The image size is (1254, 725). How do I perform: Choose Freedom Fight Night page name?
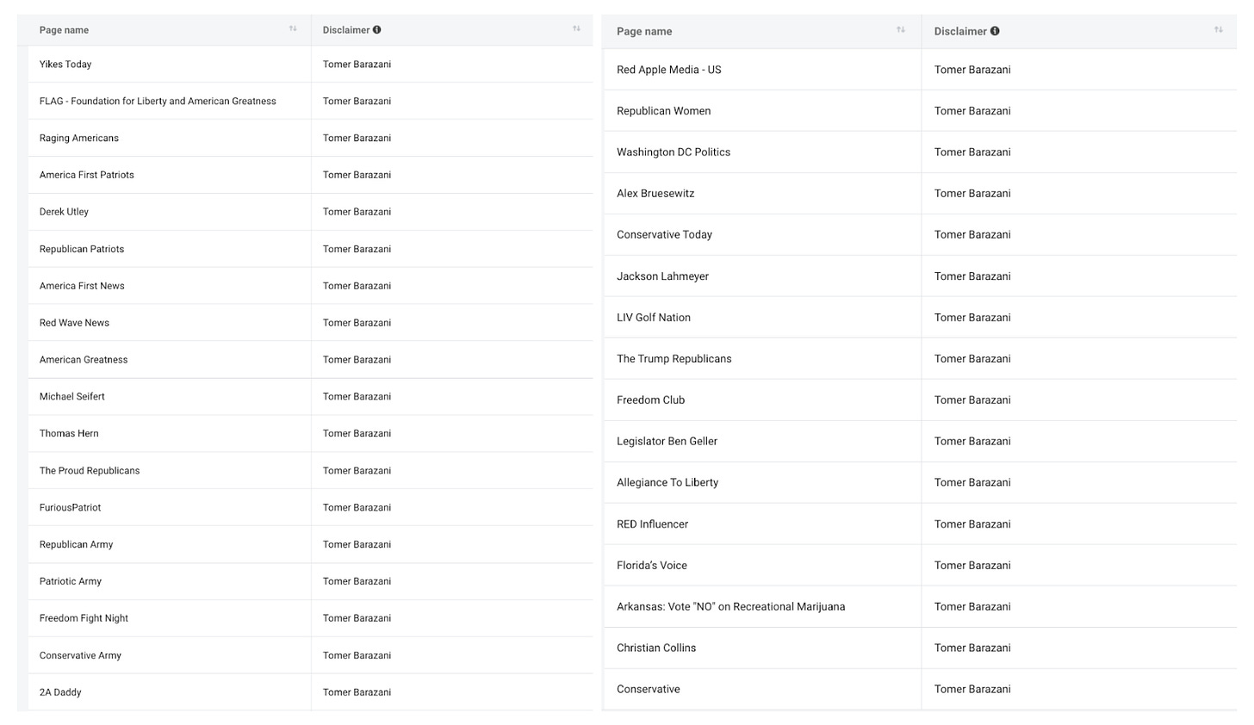click(84, 618)
